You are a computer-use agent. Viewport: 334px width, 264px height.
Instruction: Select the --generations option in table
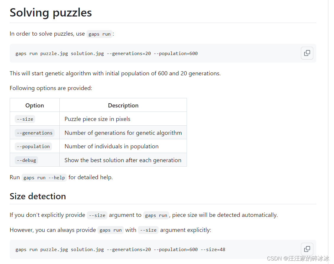coord(35,133)
